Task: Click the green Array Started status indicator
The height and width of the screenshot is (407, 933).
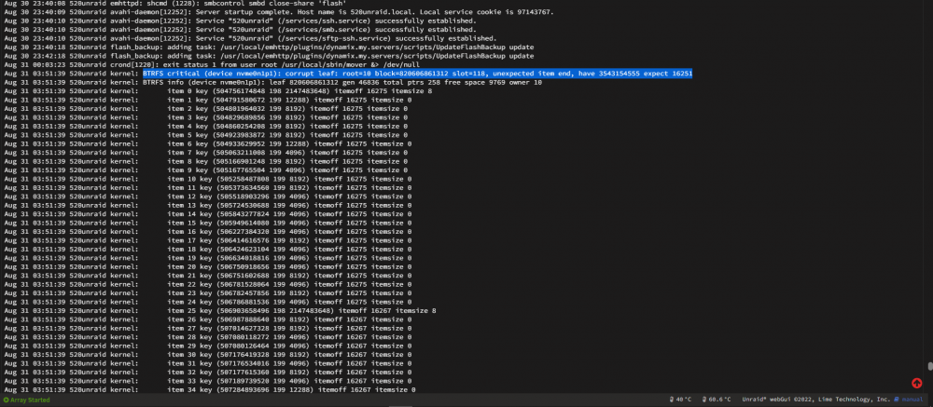Action: click(x=27, y=400)
